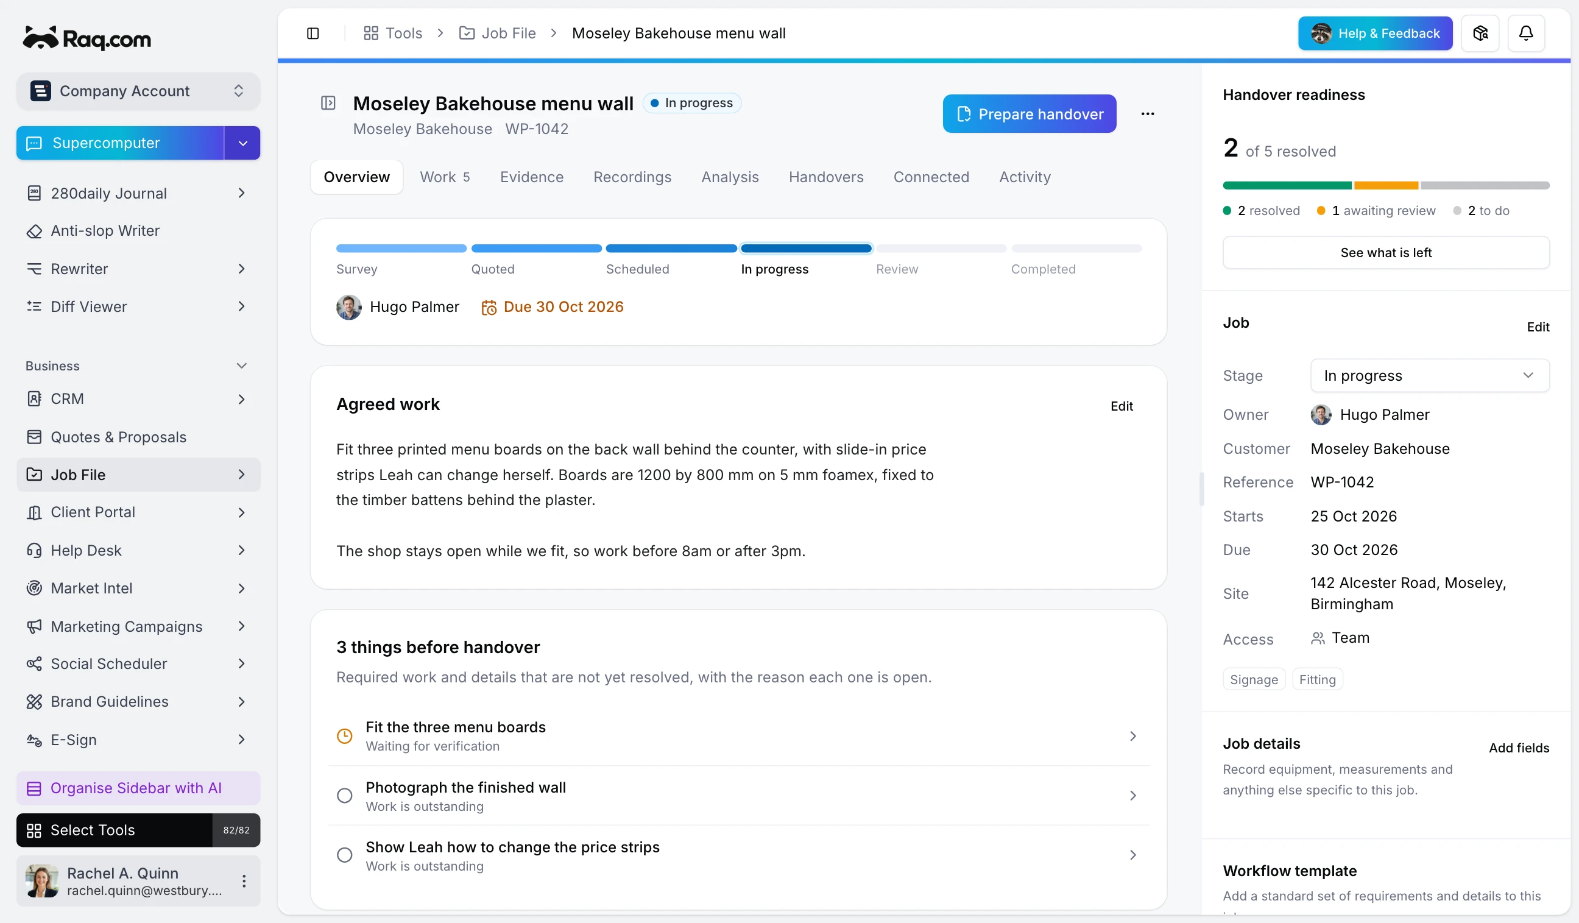Click the cube icon next to Help & Feedback

1480,34
